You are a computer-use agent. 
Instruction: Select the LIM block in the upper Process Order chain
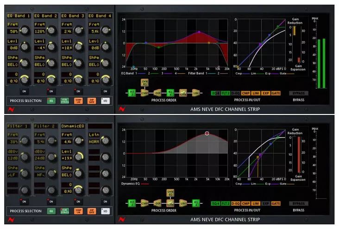click(x=196, y=93)
